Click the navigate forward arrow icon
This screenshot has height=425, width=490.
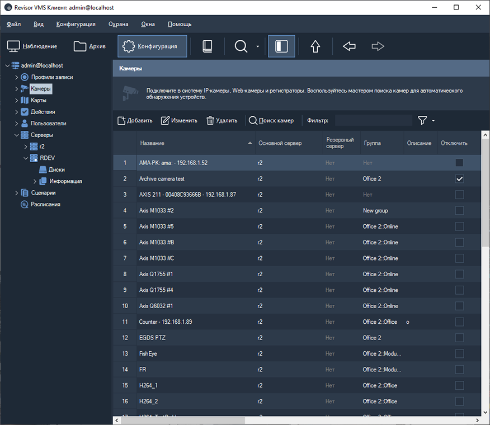(x=378, y=46)
